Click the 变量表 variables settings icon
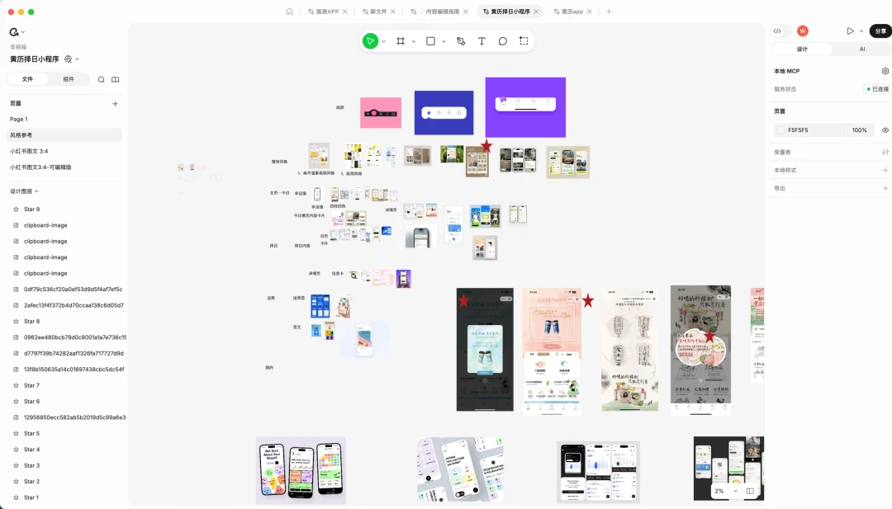The width and height of the screenshot is (892, 509). coord(885,153)
